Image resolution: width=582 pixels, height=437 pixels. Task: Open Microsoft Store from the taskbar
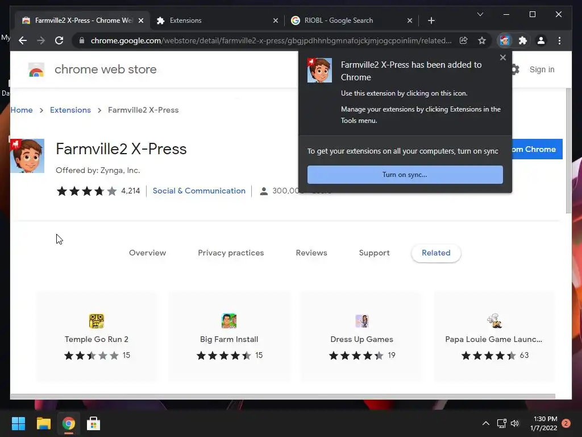(x=93, y=423)
